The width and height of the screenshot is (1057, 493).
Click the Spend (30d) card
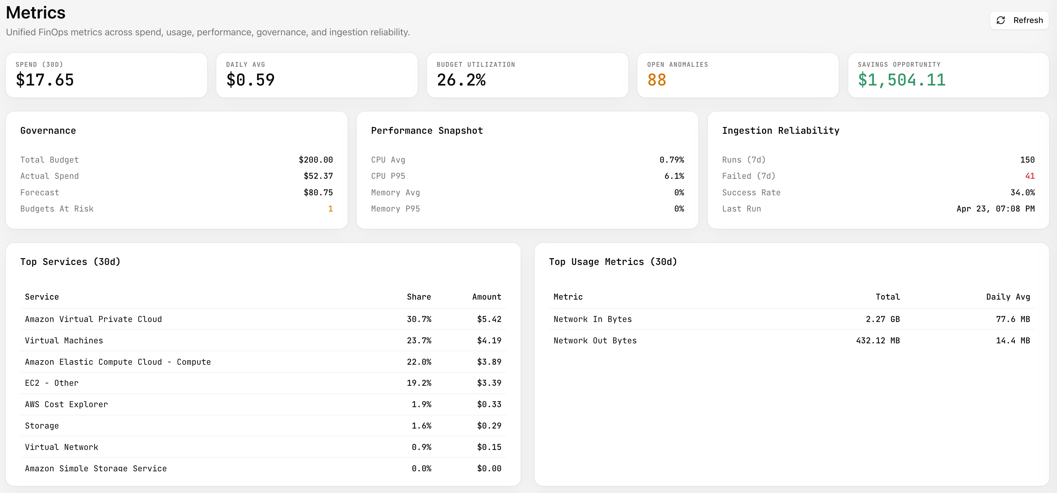[106, 75]
